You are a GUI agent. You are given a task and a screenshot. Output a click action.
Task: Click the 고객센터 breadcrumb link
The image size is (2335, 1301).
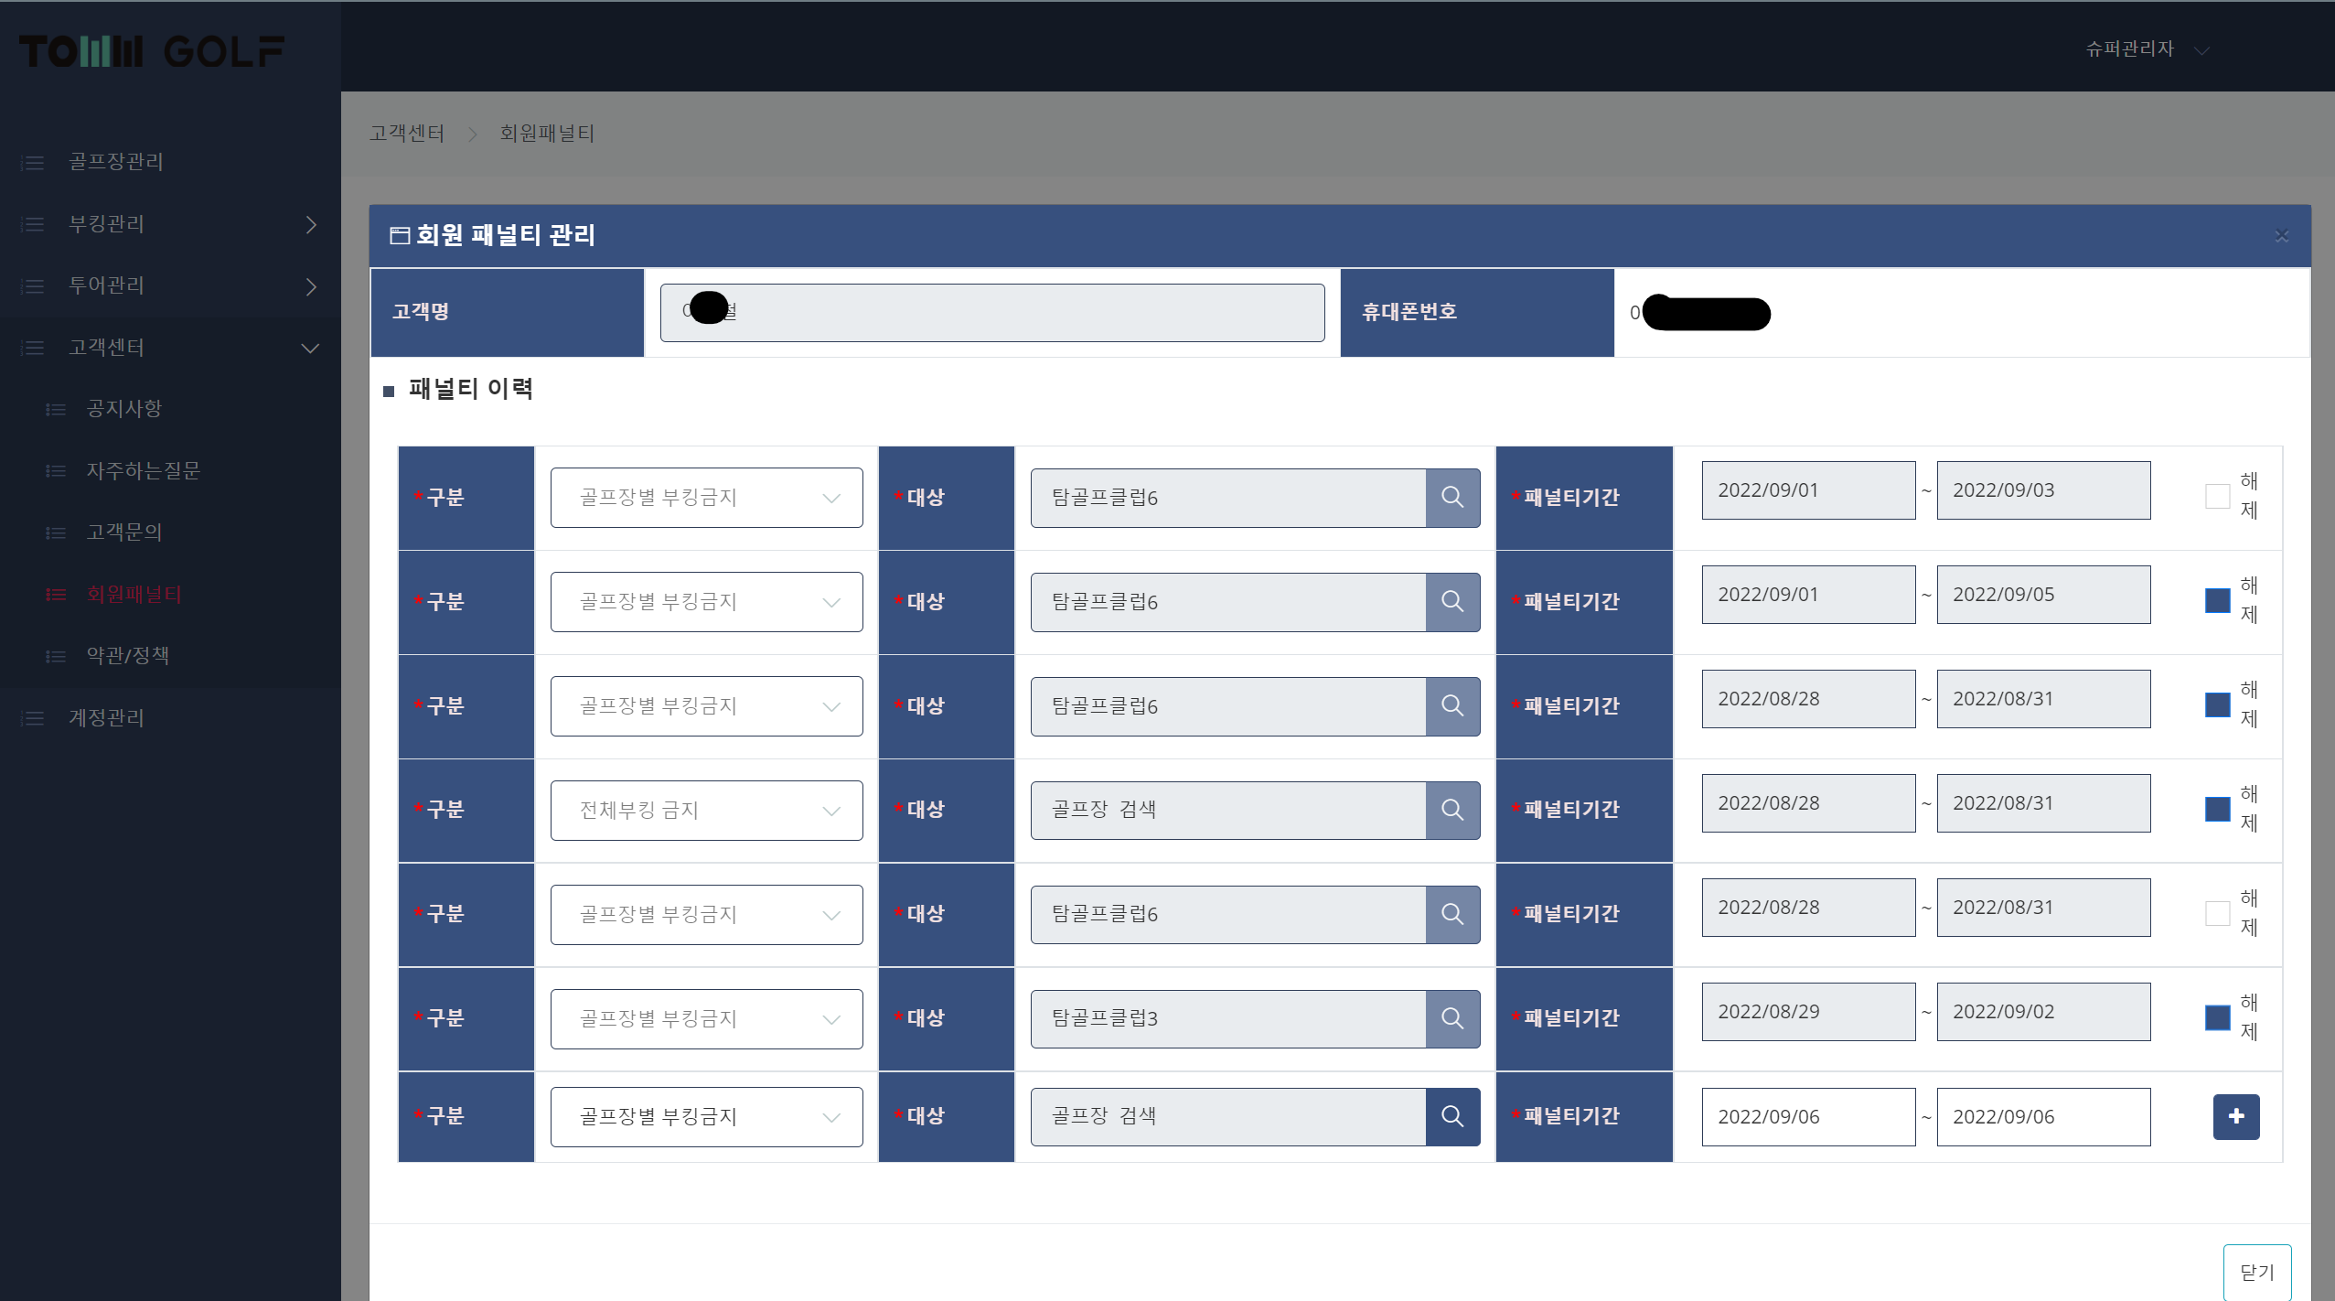point(406,134)
